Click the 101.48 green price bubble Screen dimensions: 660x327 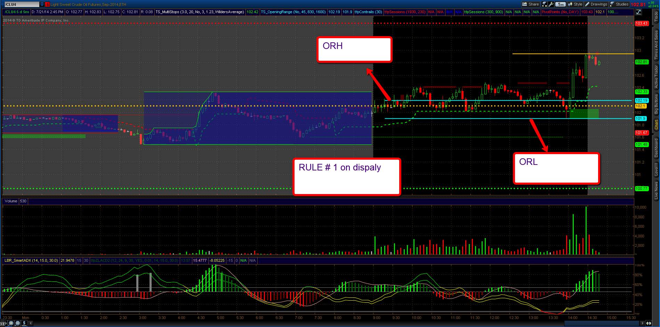[x=642, y=144]
